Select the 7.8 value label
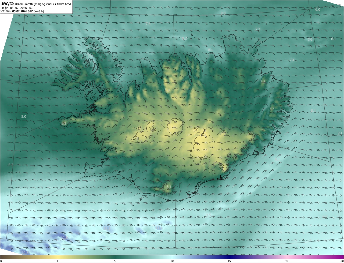Screen dimensions: 344x263 pos(148,24)
